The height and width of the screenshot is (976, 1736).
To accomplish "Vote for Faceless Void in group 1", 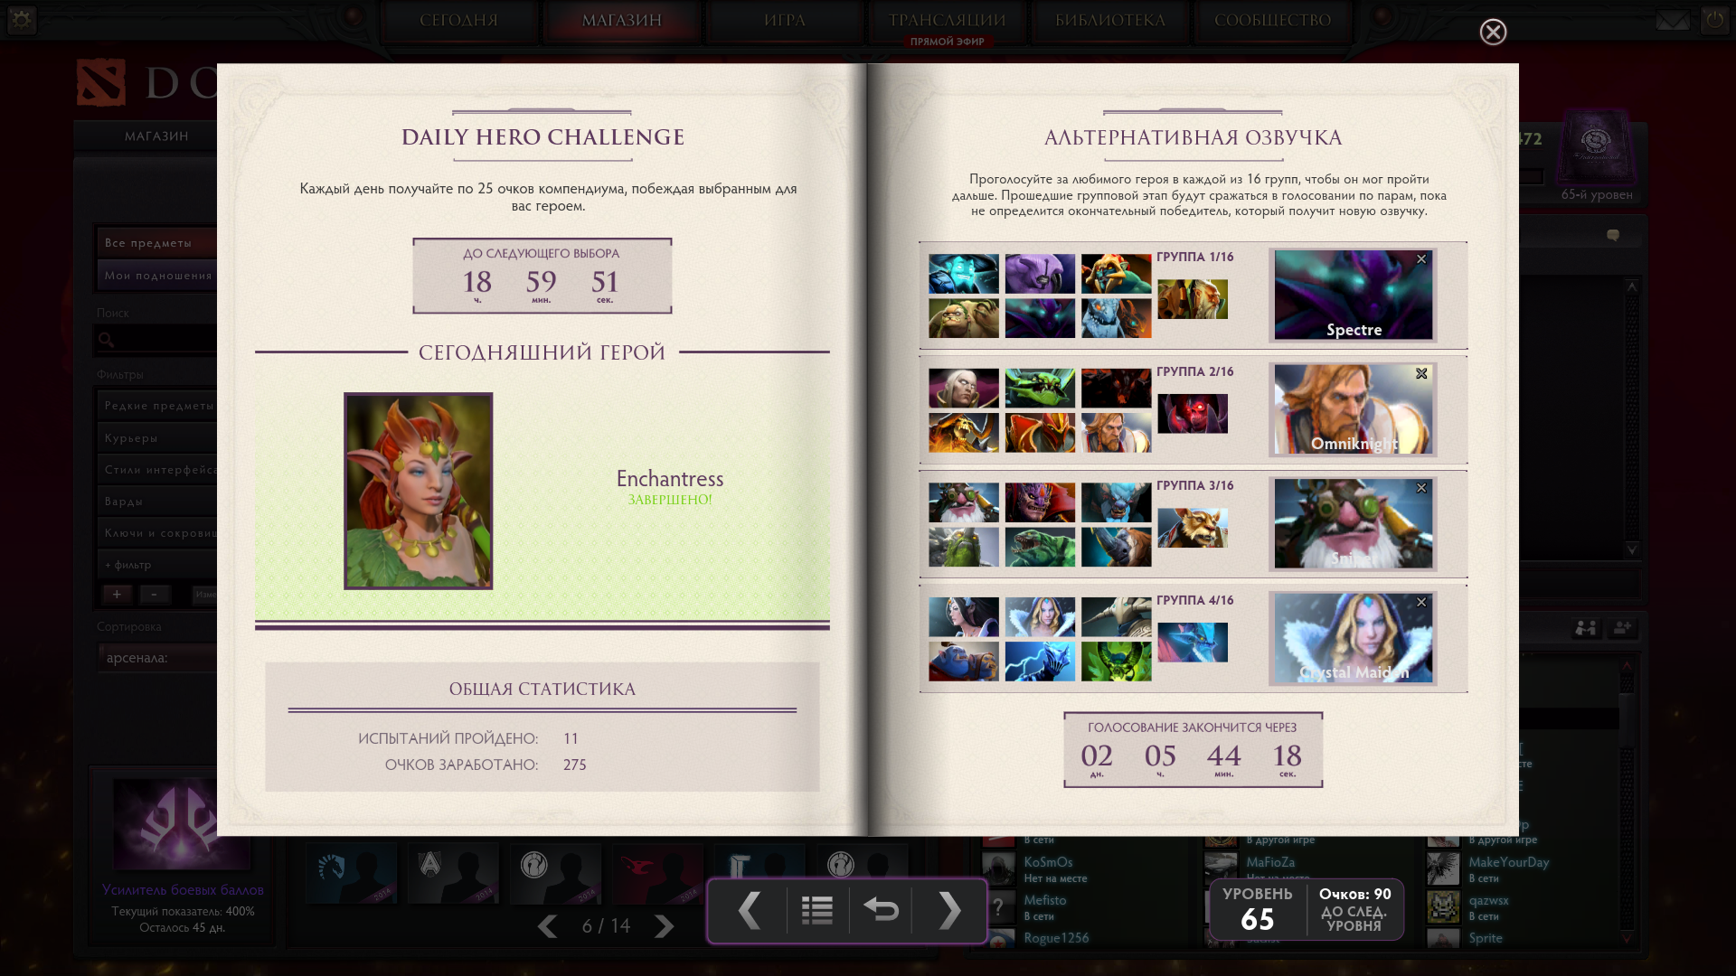I will pos(1040,274).
